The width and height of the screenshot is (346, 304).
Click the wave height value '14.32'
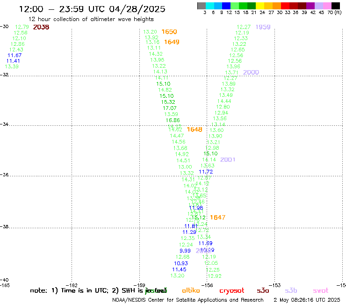tap(156, 54)
